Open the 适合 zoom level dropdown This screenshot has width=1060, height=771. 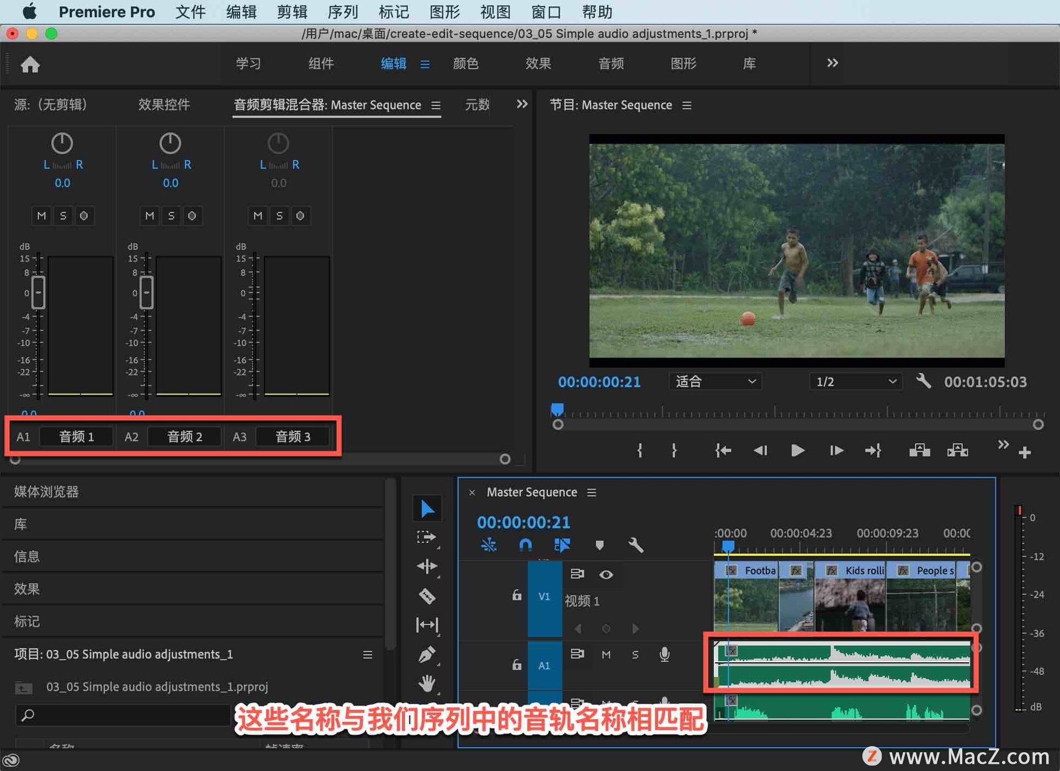[x=715, y=381]
